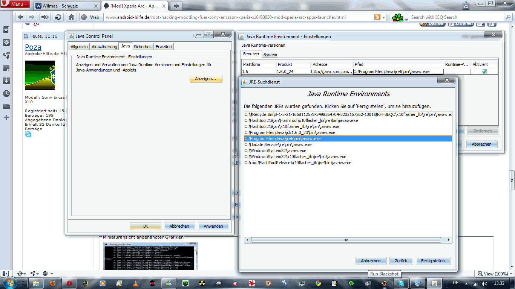
Task: Go back with the browser Back arrow
Action: (21, 17)
